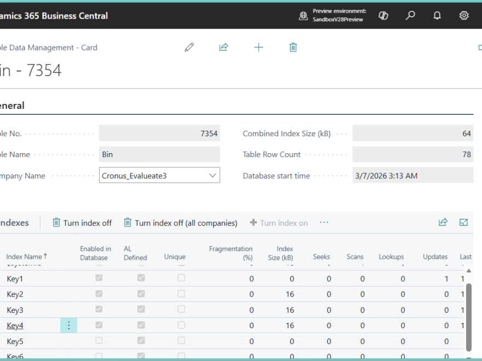Toggle Enabled in Database checkbox for Key5
The image size is (482, 361).
pos(99,341)
